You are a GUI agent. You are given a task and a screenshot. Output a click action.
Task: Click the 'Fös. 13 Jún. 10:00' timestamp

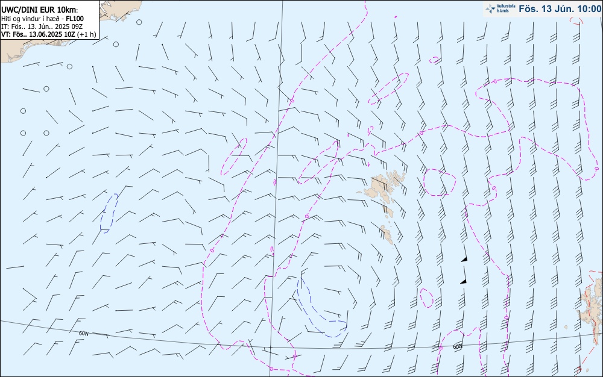click(x=560, y=8)
